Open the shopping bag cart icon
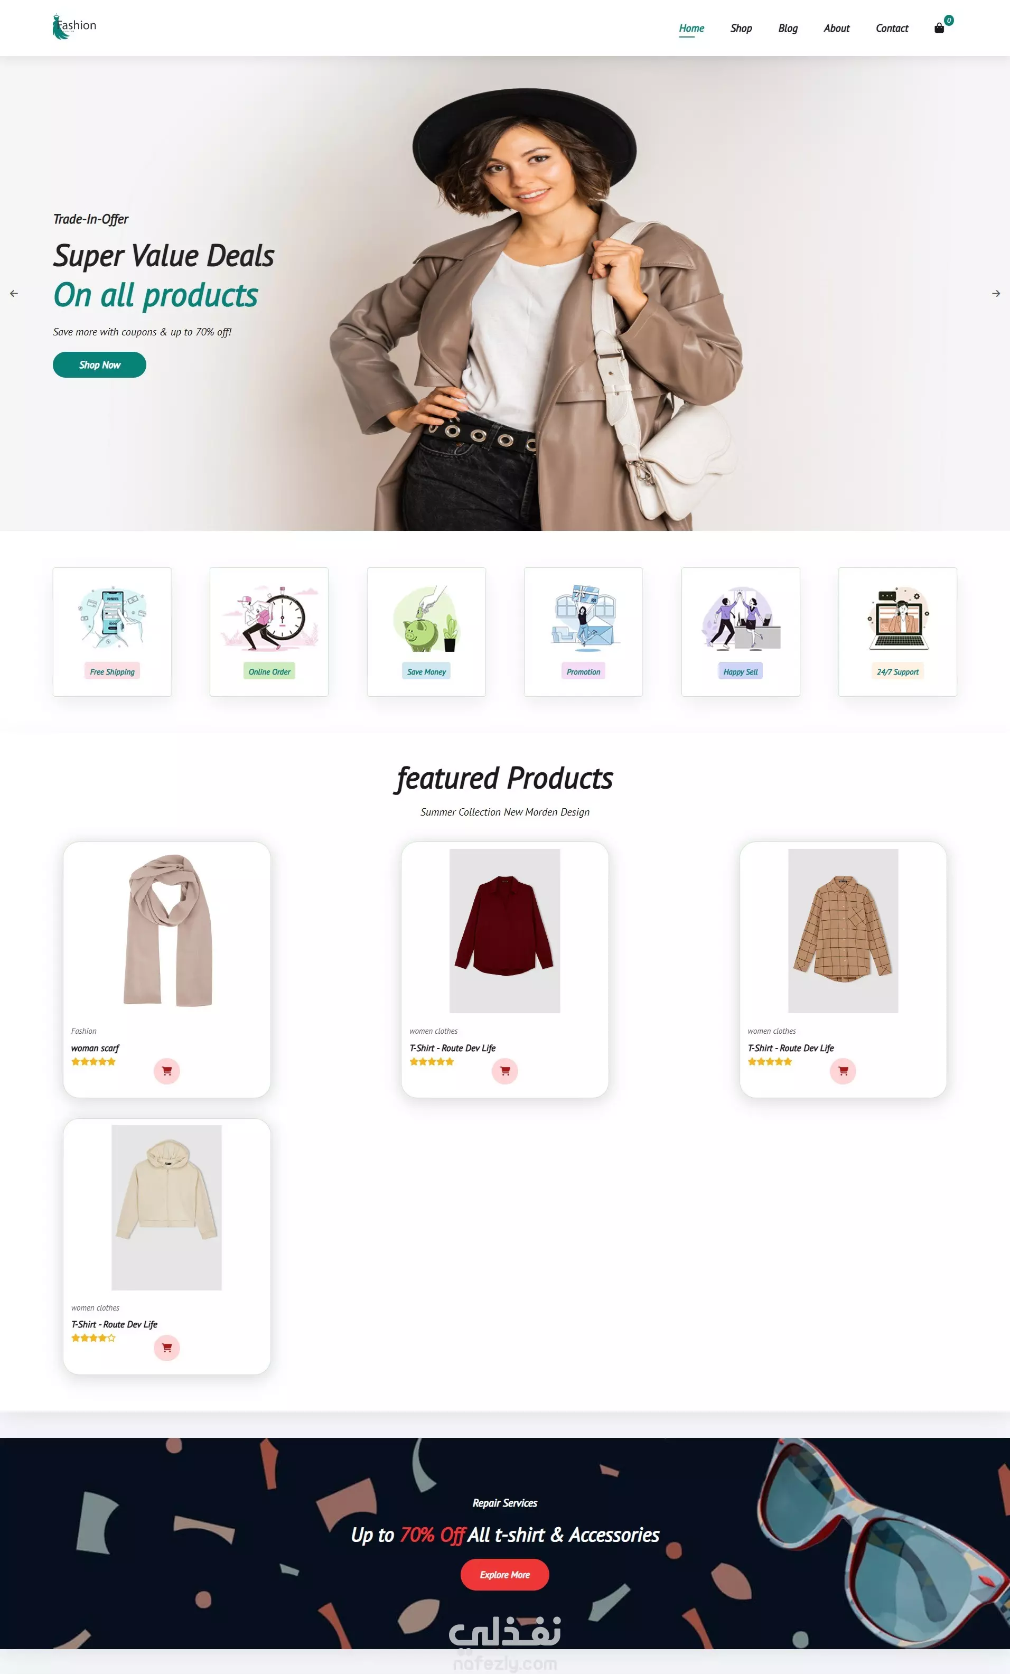This screenshot has width=1010, height=1674. pos(939,28)
